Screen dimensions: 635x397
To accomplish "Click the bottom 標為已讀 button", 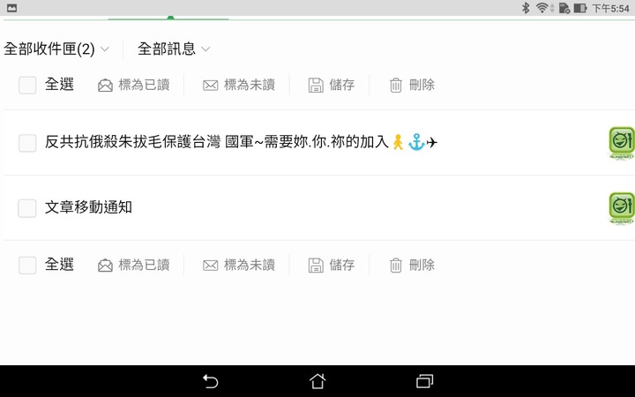I will coord(134,266).
